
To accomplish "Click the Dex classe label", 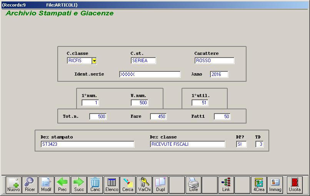I will 163,137.
